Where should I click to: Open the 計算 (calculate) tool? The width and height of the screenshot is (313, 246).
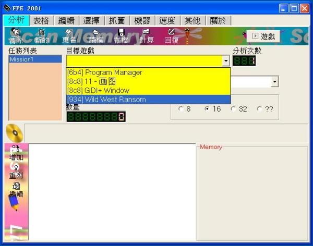click(x=146, y=36)
